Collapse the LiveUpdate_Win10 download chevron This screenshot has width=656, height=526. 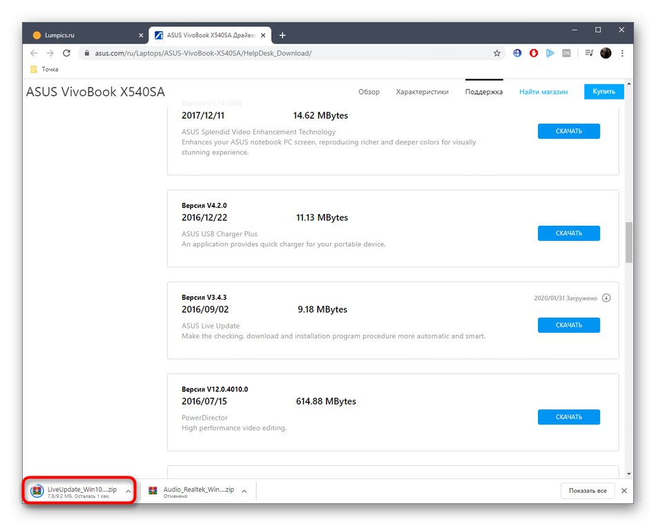(127, 490)
